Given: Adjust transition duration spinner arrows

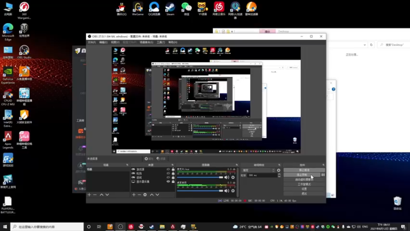Looking at the screenshot, I should (279, 175).
